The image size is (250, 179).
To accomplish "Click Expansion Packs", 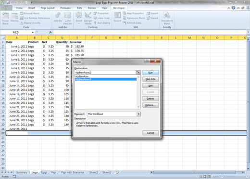I will pos(134,18).
